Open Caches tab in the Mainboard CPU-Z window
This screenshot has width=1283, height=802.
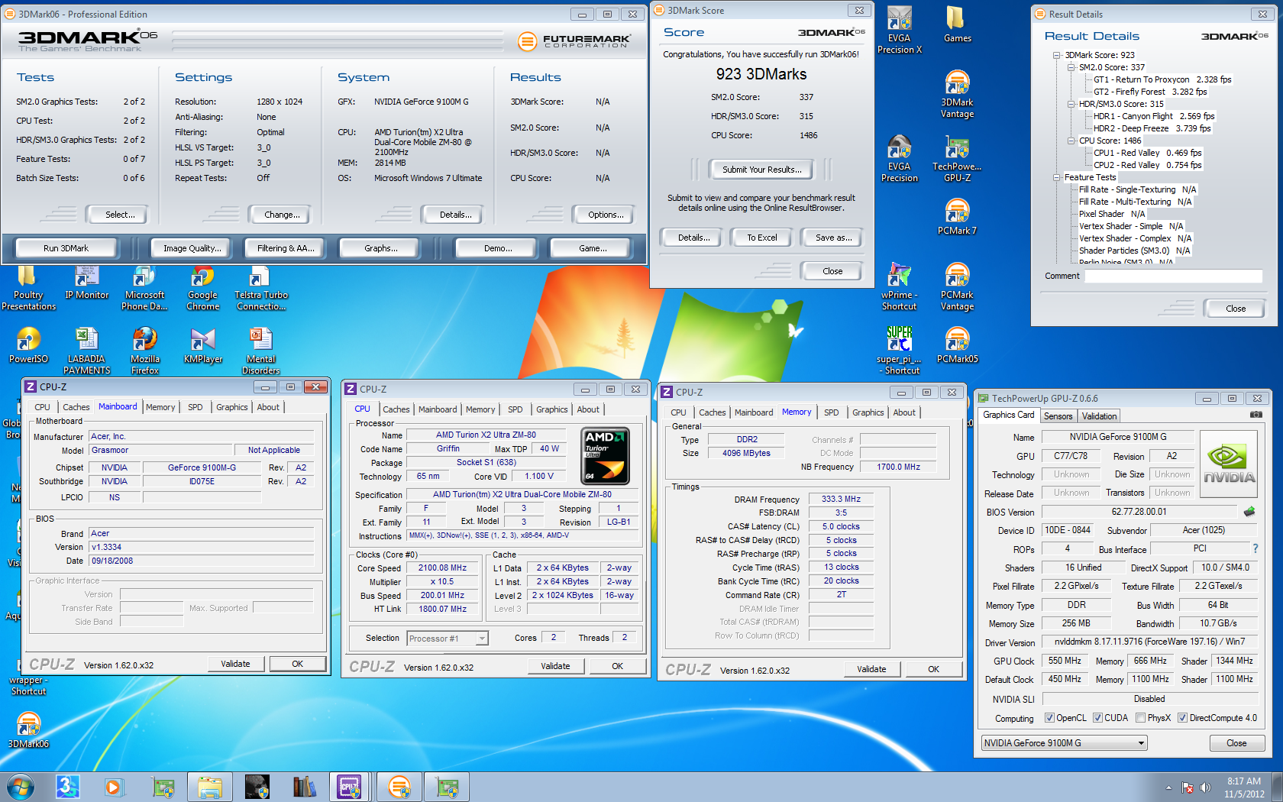coord(76,407)
